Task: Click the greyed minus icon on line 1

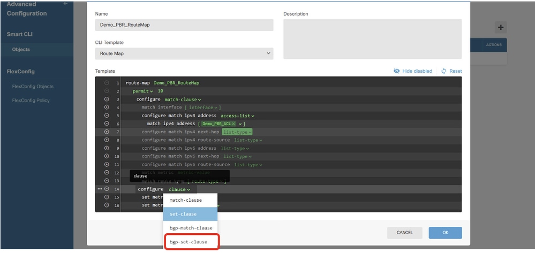Action: pyautogui.click(x=107, y=83)
